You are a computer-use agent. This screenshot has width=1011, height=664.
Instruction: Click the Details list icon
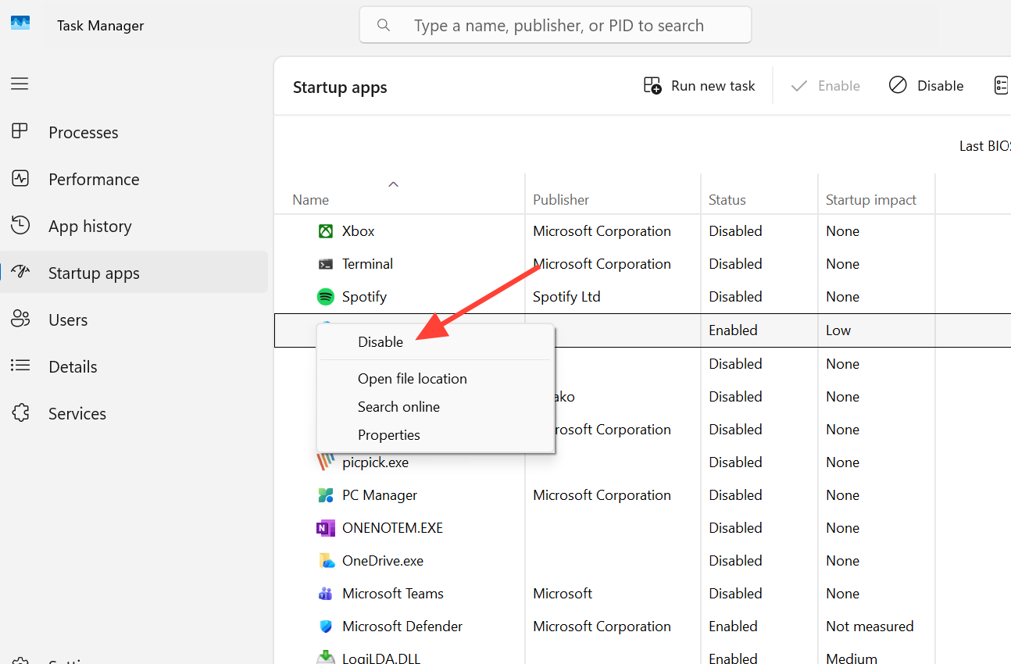coord(20,366)
